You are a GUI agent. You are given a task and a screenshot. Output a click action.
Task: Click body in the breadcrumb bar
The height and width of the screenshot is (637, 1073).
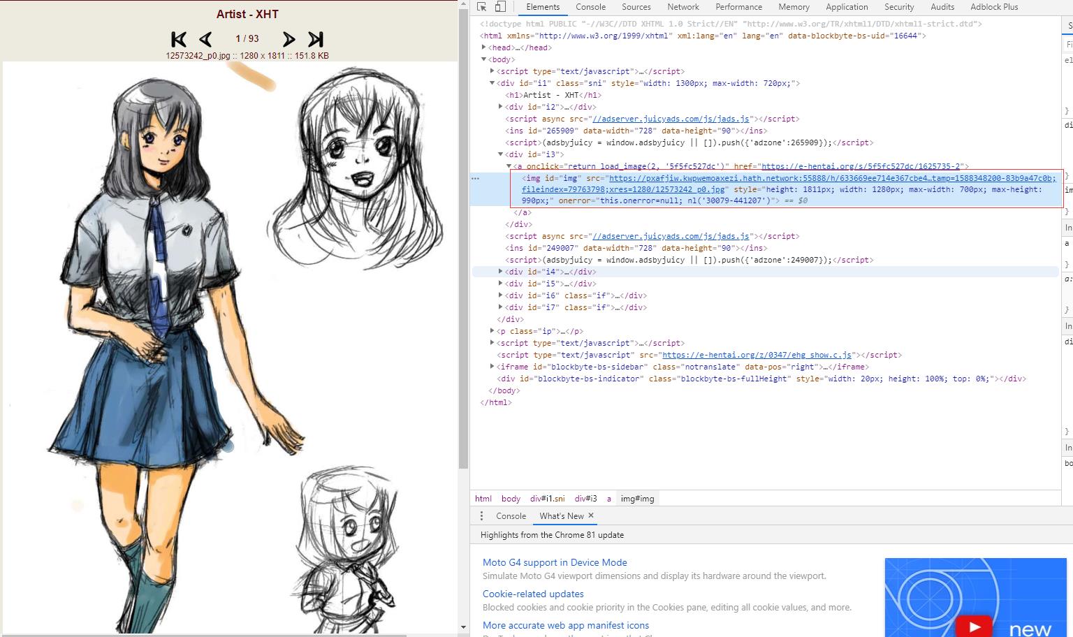511,499
